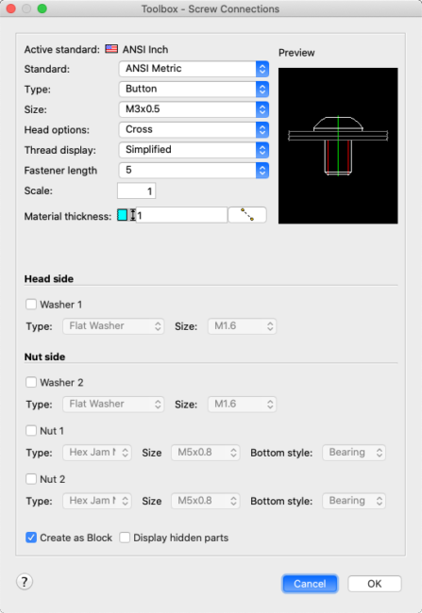422x613 pixels.
Task: Click the cyan material thickness color swatch
Action: point(122,215)
